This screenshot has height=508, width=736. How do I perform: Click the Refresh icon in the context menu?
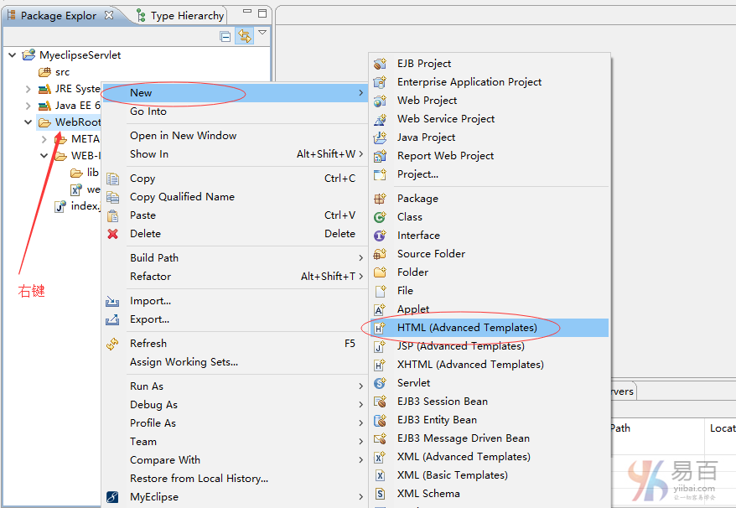(x=112, y=344)
